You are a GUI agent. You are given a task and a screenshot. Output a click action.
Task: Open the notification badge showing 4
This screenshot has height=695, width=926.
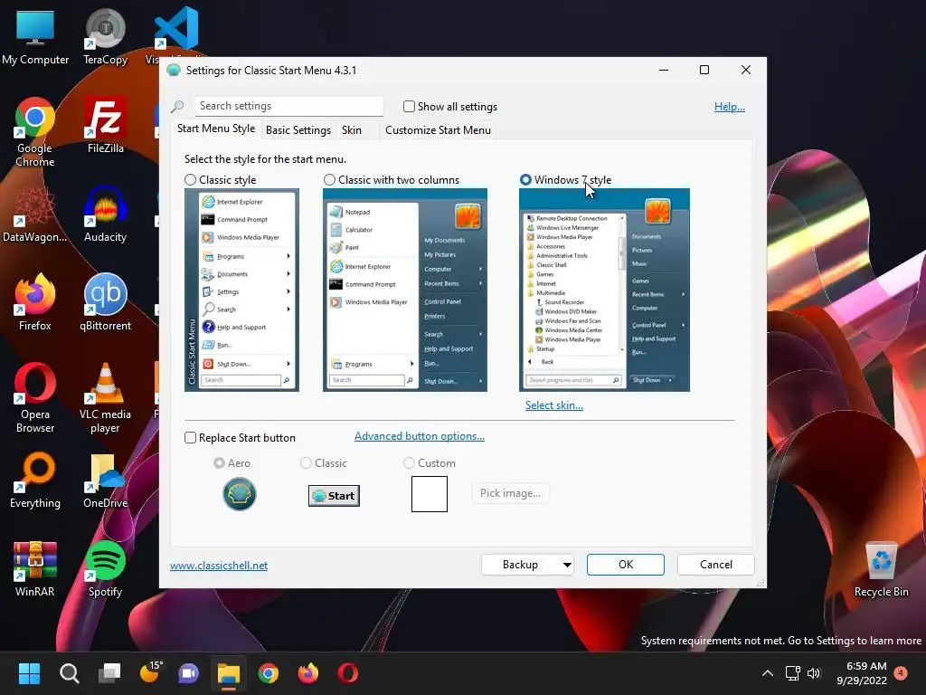(901, 672)
